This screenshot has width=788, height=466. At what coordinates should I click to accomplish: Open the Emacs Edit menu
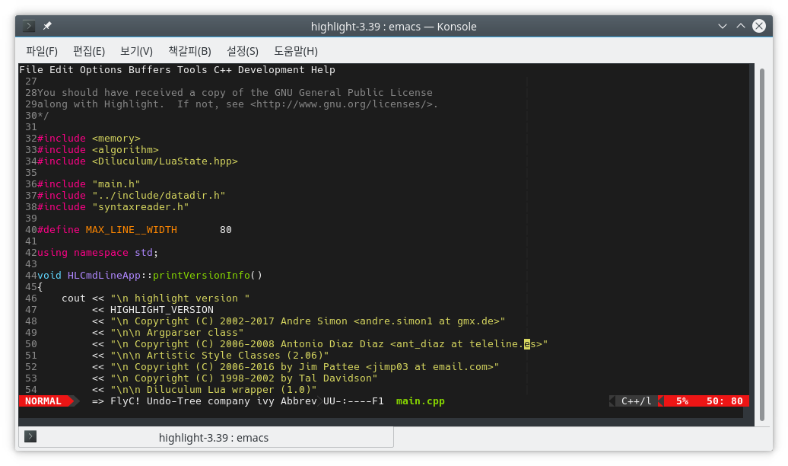pos(62,69)
